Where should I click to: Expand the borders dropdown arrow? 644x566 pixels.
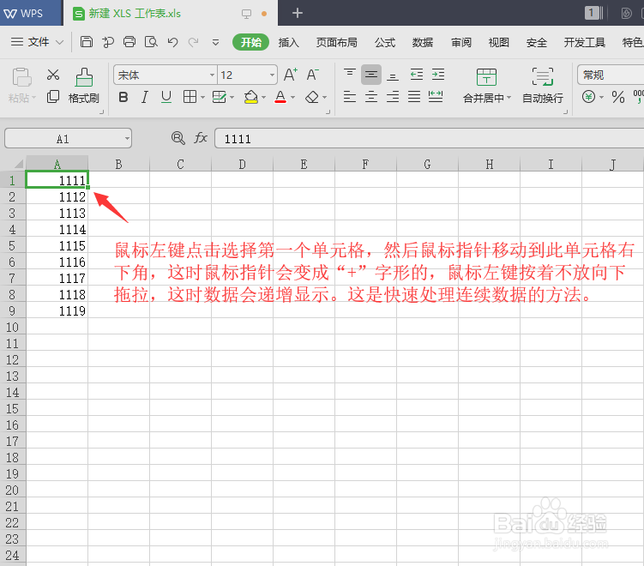coord(202,98)
